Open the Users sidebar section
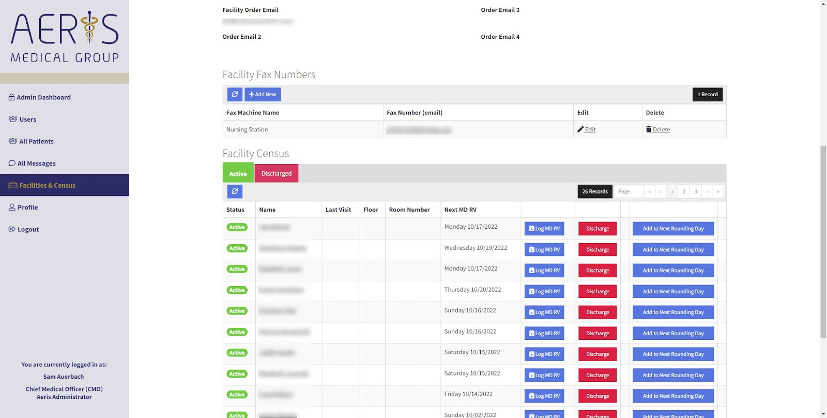827x418 pixels. (27, 120)
